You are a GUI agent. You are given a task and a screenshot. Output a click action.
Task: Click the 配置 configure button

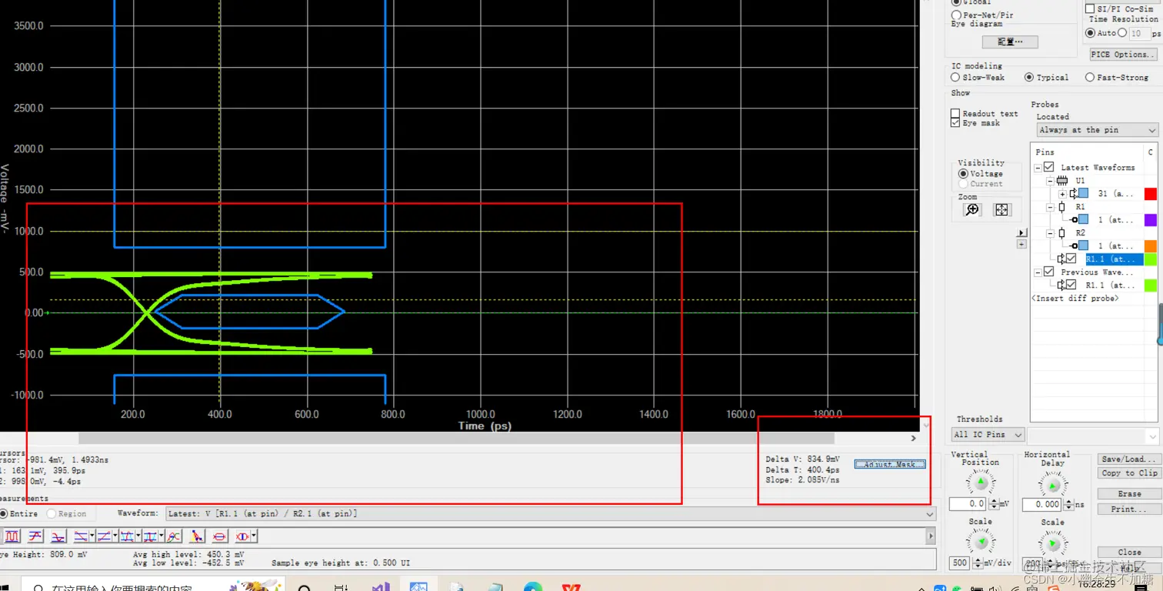(x=1010, y=42)
